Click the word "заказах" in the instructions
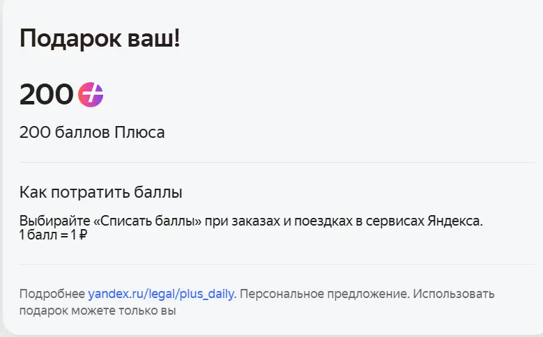This screenshot has height=337, width=543. click(256, 221)
